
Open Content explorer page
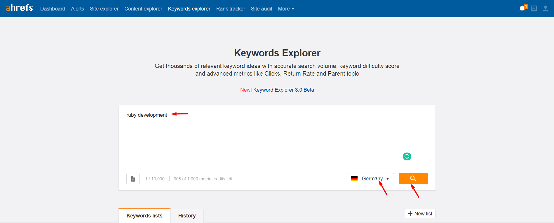click(143, 9)
